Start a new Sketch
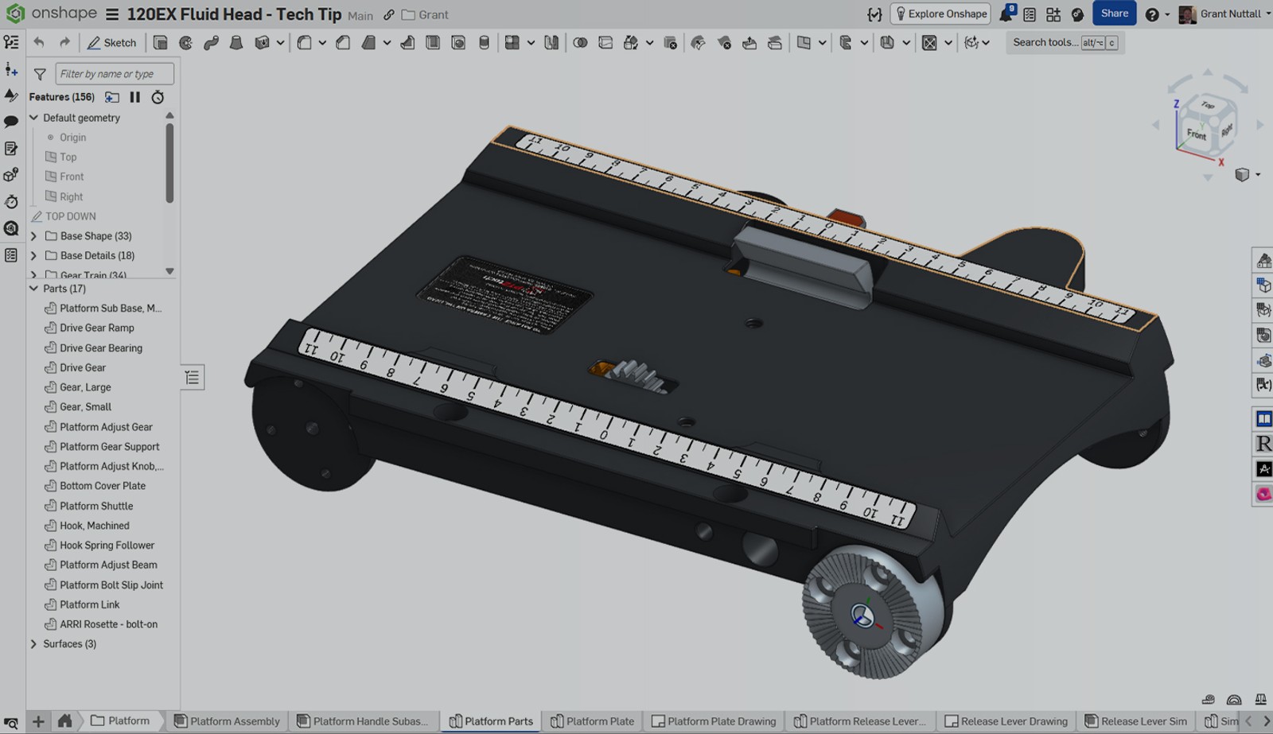 (112, 43)
